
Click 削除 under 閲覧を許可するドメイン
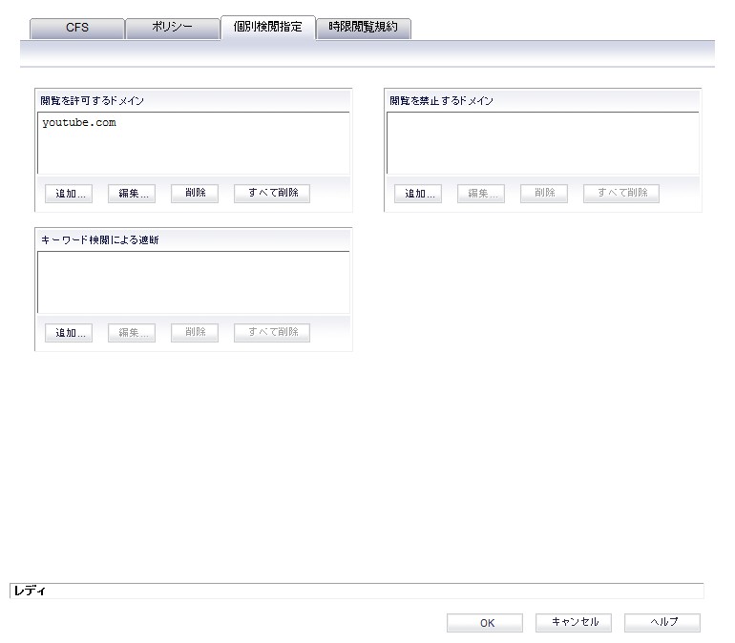[195, 194]
